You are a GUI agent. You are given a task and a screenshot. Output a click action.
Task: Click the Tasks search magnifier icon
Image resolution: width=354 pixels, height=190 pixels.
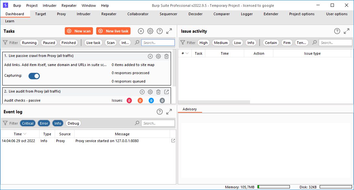pyautogui.click(x=137, y=42)
